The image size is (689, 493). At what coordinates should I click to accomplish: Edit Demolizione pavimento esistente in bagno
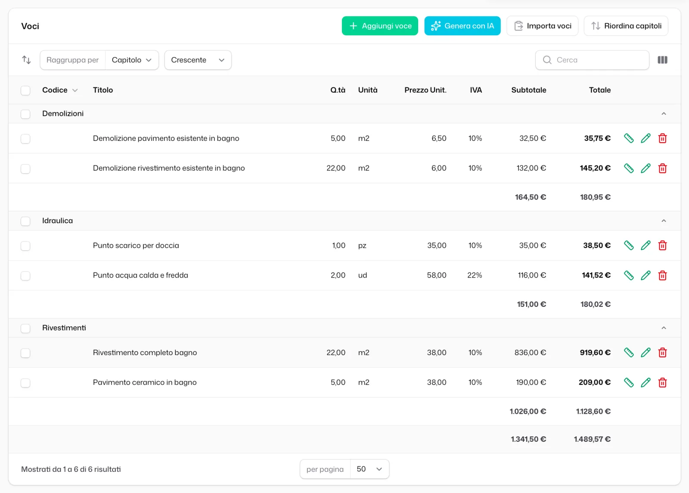646,138
